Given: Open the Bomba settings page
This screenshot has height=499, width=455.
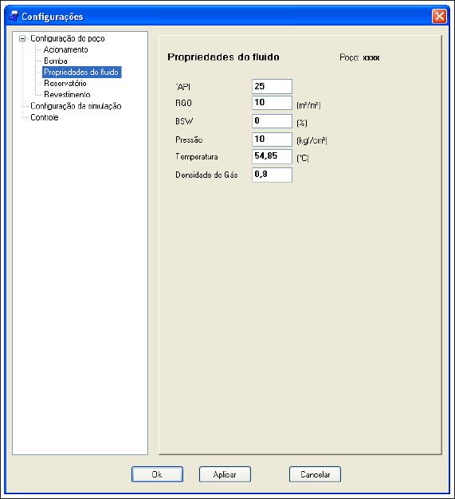Looking at the screenshot, I should (56, 61).
